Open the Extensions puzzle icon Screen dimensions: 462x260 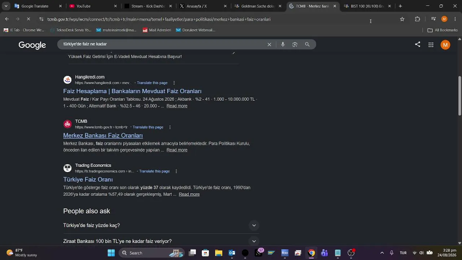point(418,19)
